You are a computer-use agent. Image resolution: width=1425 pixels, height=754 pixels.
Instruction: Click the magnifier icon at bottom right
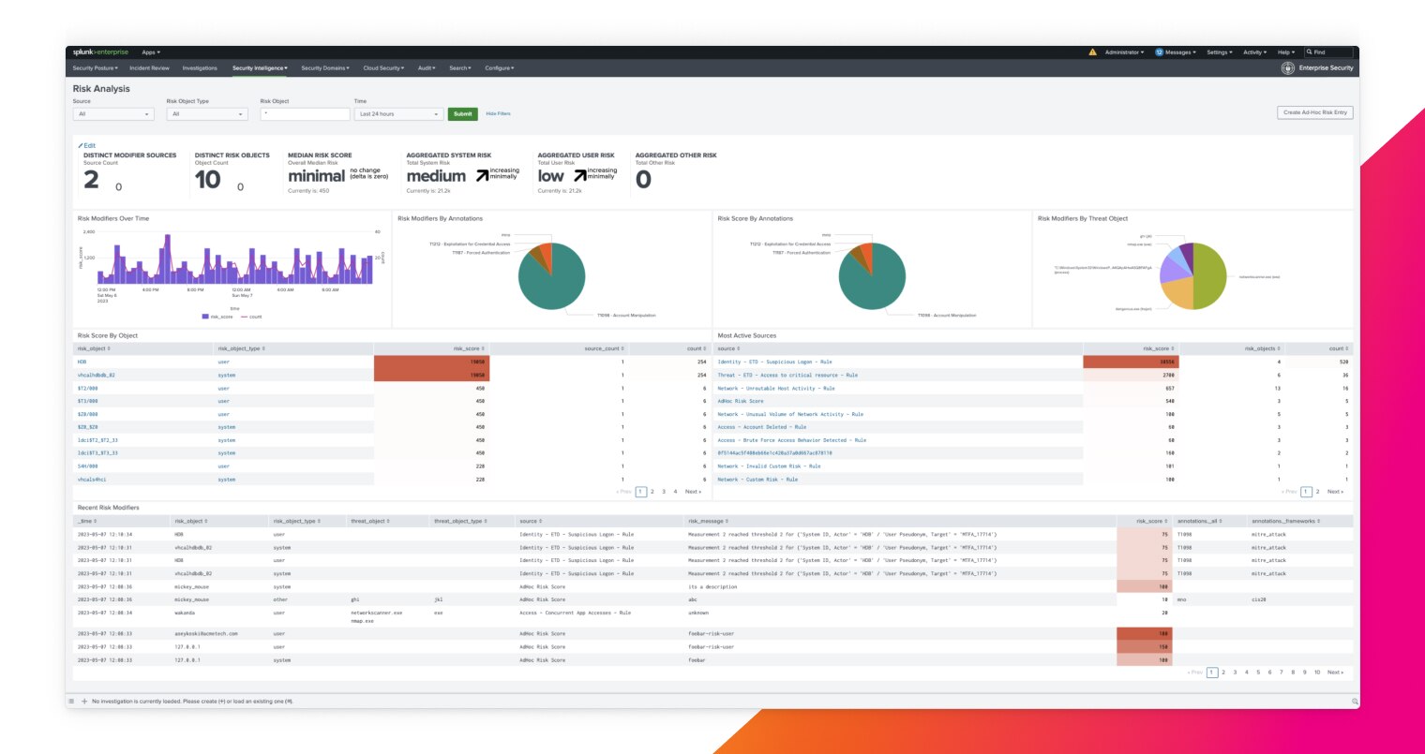(x=1354, y=700)
